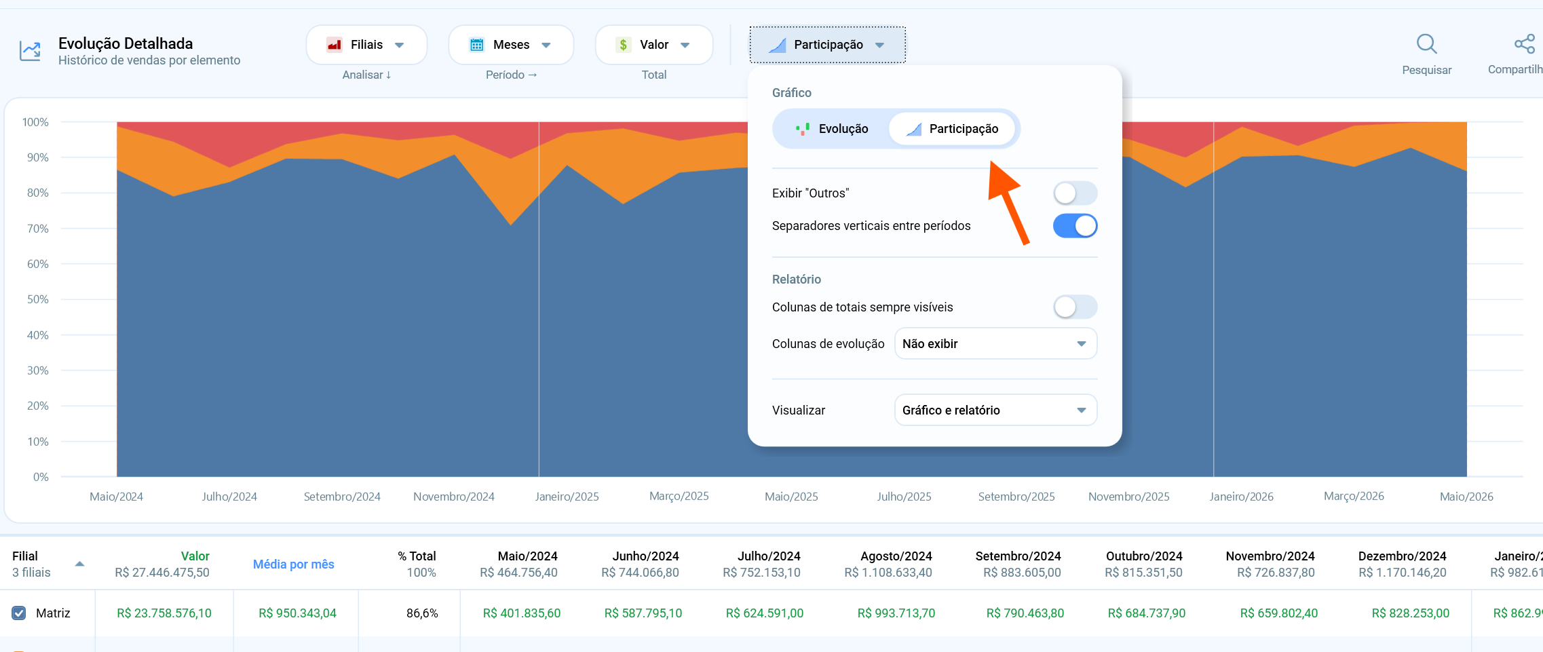Click the Meses calendar icon
The width and height of the screenshot is (1543, 652).
(477, 45)
